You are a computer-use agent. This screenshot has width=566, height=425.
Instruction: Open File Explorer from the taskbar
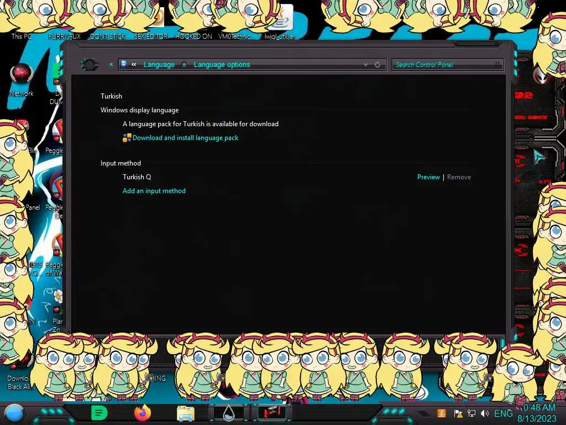[186, 413]
